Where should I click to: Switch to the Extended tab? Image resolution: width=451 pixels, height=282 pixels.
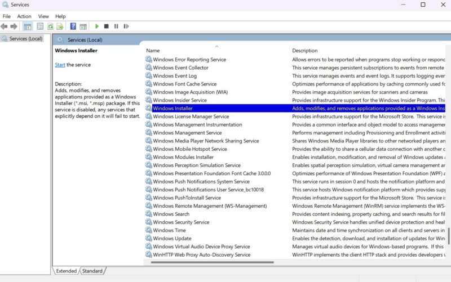pyautogui.click(x=67, y=271)
